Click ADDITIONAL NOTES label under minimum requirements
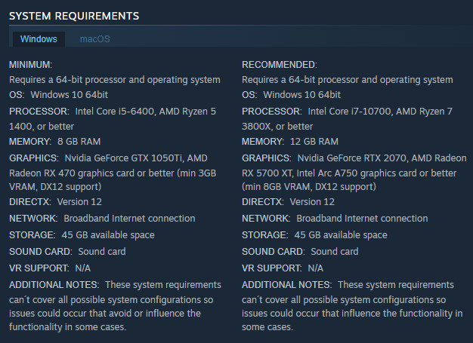Screen dimensions: 473x343 coord(54,284)
